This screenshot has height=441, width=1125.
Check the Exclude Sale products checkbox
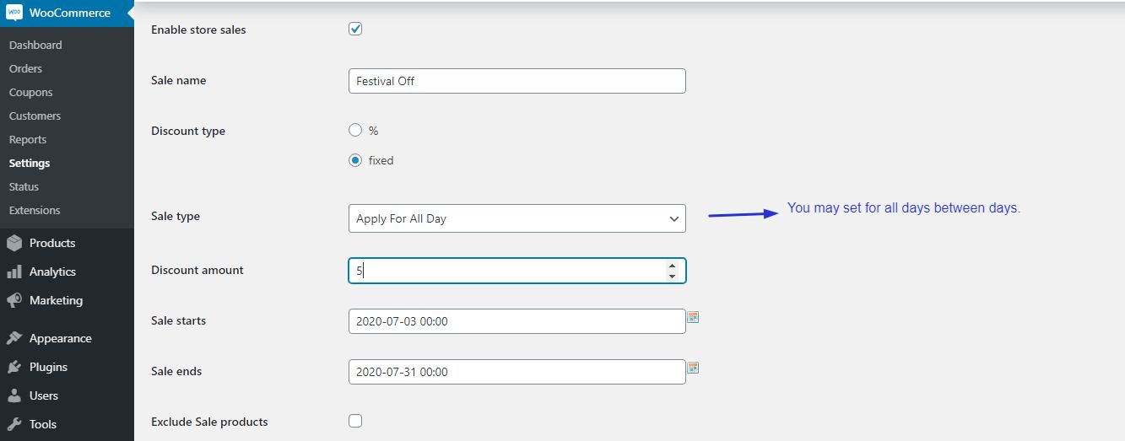[355, 421]
